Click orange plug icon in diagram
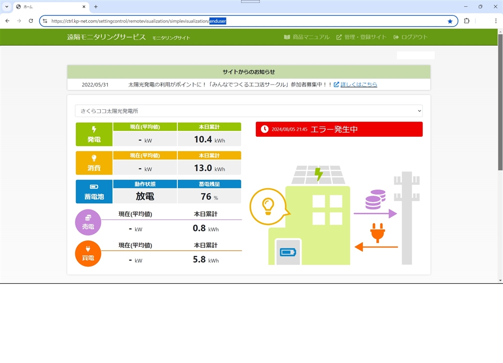The height and width of the screenshot is (363, 503). point(378,233)
